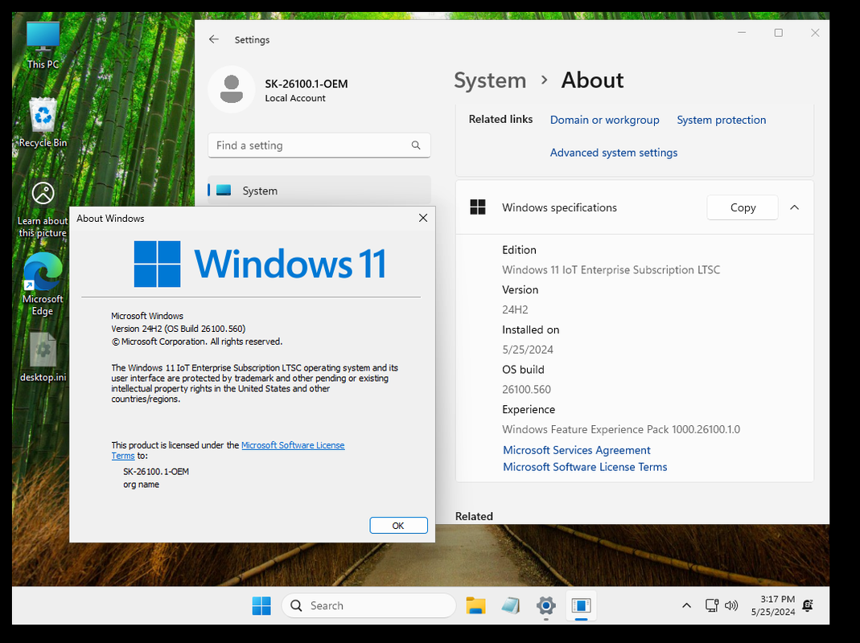This screenshot has height=643, width=860.
Task: Close the About Windows dialog
Action: click(423, 218)
